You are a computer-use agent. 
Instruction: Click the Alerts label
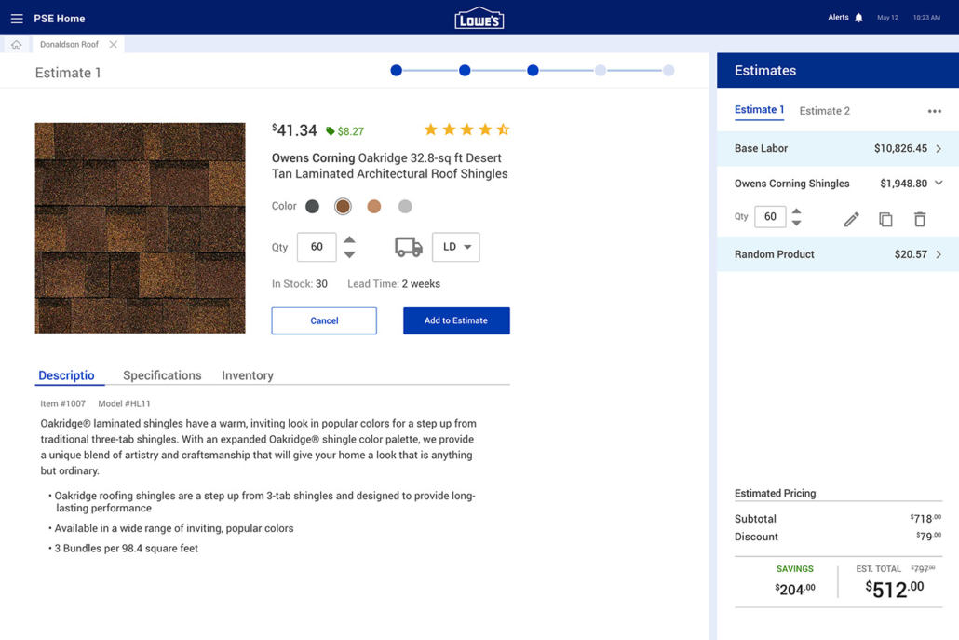(838, 18)
